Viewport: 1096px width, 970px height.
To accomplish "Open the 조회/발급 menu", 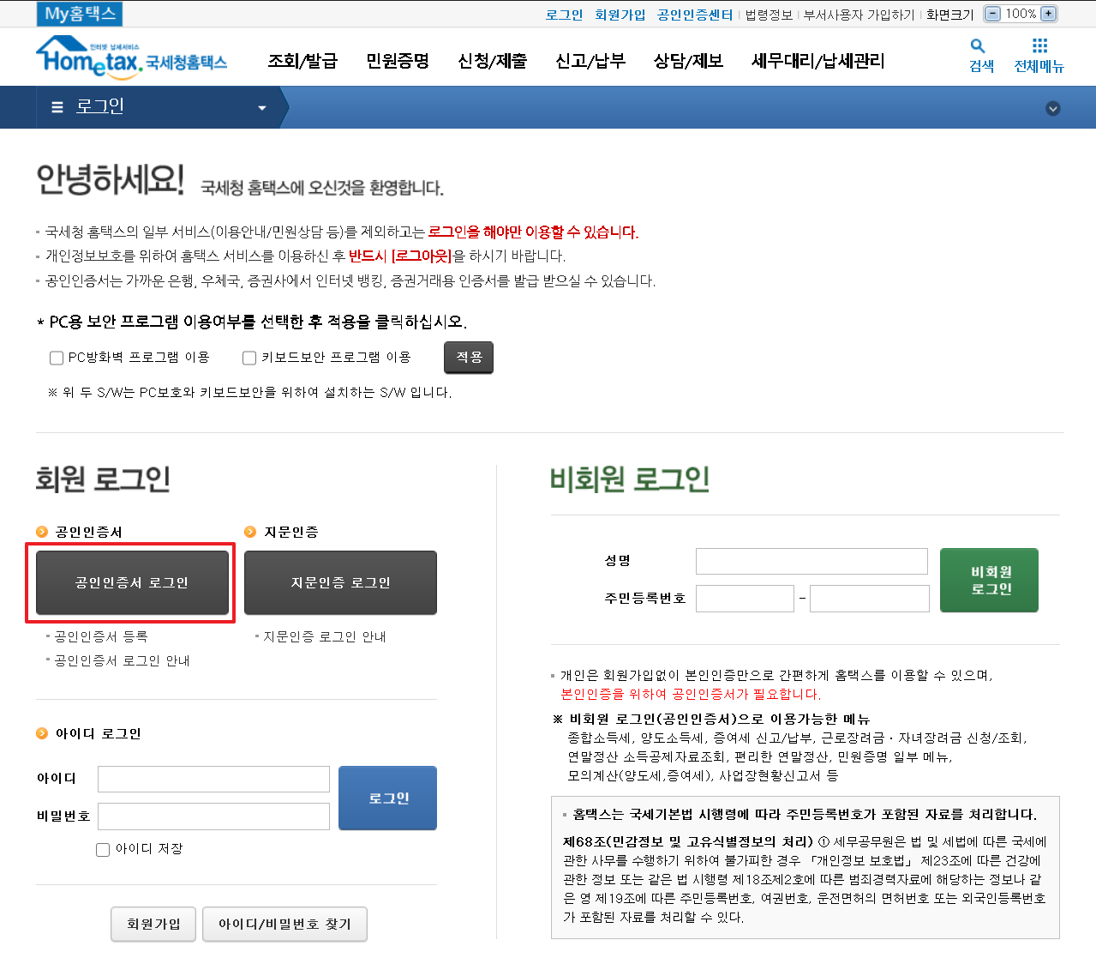I will (302, 61).
